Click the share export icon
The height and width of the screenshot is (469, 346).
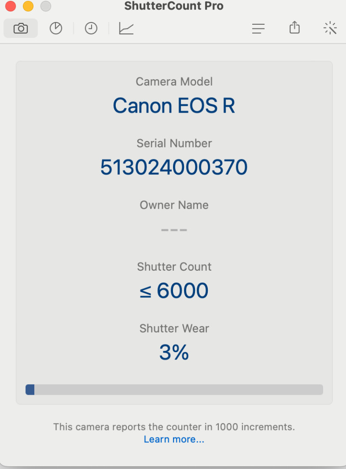pos(295,27)
